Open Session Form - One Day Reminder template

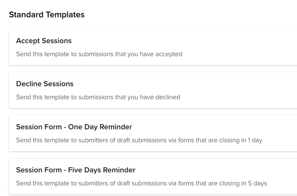tap(74, 127)
